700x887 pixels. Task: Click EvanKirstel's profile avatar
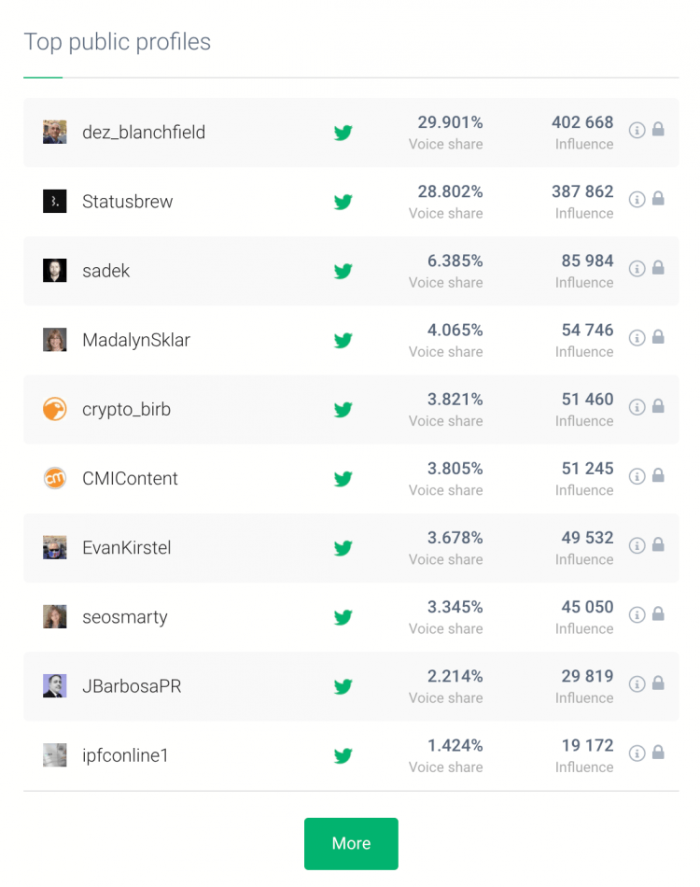point(55,547)
